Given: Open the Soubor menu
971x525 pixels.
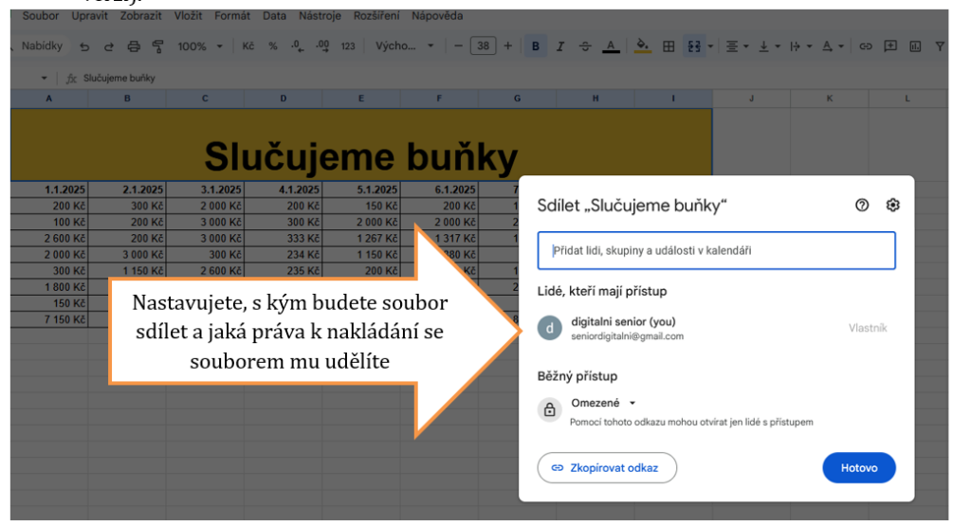Looking at the screenshot, I should click(40, 16).
